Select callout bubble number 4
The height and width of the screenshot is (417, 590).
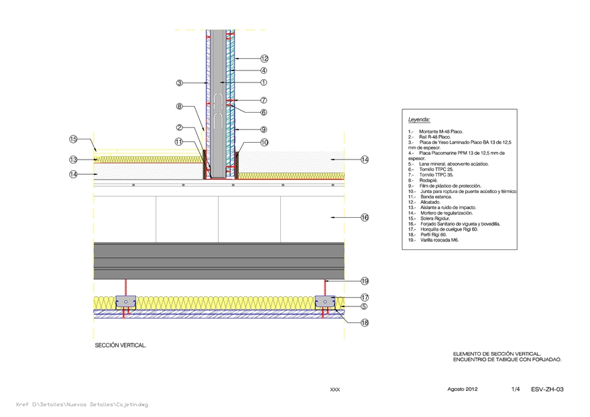[x=264, y=70]
